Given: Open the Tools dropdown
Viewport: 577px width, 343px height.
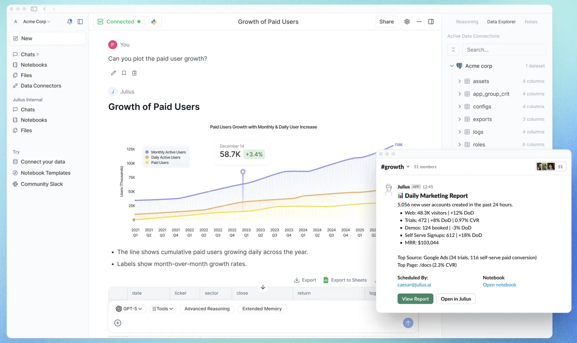Looking at the screenshot, I should pos(163,309).
